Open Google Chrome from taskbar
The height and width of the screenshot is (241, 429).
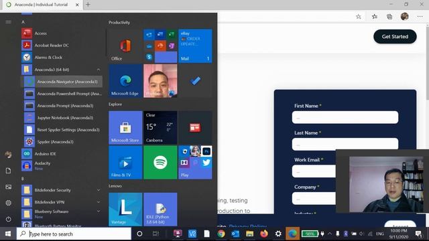point(221,234)
